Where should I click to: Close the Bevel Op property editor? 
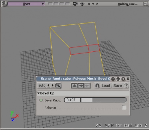(x=128, y=79)
